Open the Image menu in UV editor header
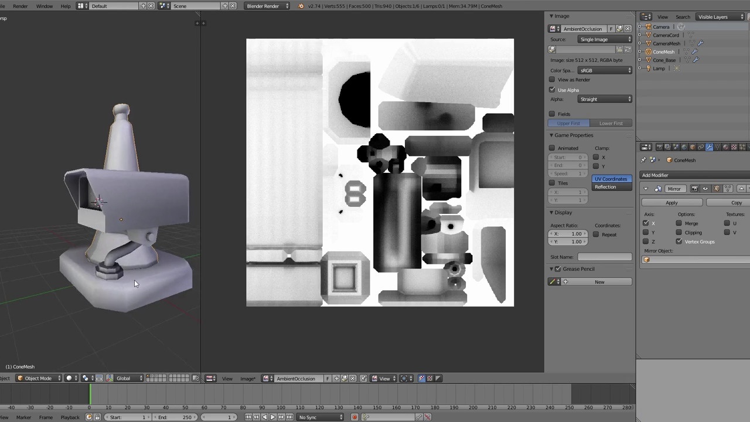The height and width of the screenshot is (422, 750). point(247,378)
